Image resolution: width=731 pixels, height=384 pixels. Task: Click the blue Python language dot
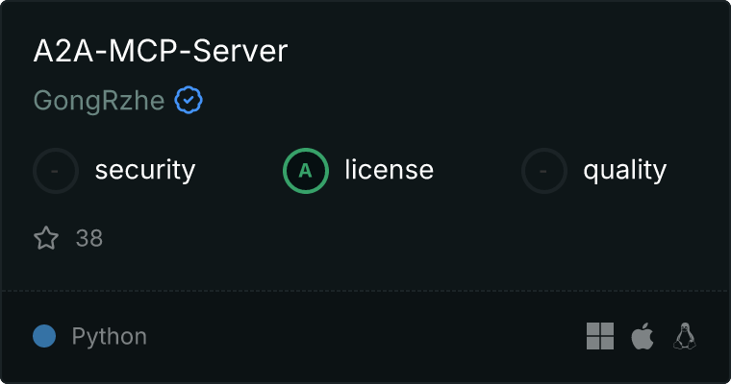(44, 336)
